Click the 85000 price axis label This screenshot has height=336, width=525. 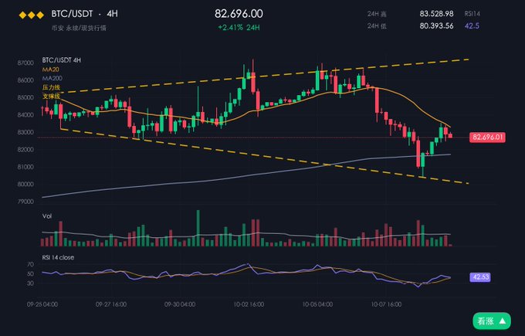pyautogui.click(x=25, y=97)
